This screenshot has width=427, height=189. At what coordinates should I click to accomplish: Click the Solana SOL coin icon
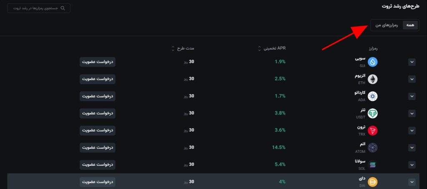(x=372, y=164)
